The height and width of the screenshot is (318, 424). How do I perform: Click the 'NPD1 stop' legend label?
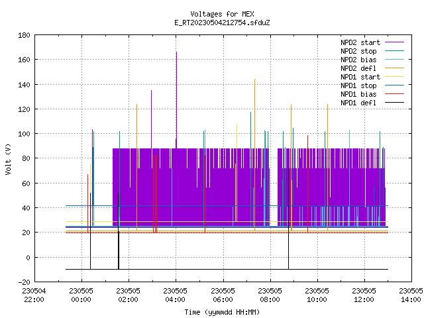[358, 85]
